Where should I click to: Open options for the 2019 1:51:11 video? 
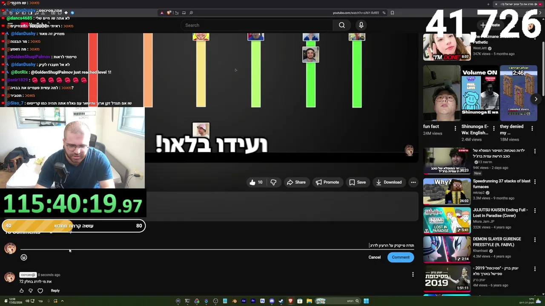(x=535, y=269)
